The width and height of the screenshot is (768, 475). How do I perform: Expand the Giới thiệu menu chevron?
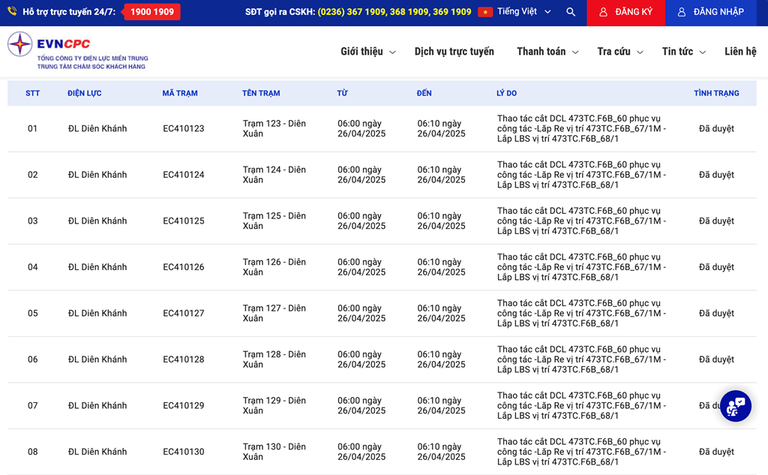pos(392,52)
